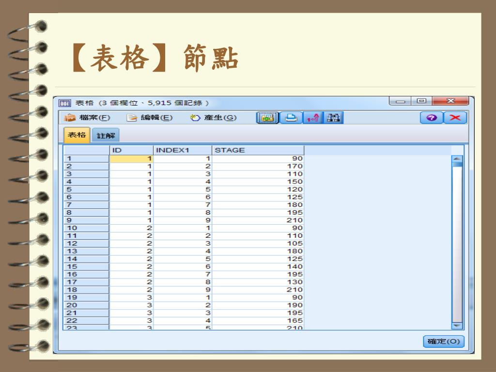Click the sort records toolbar icon
The width and height of the screenshot is (496, 372).
(x=313, y=118)
